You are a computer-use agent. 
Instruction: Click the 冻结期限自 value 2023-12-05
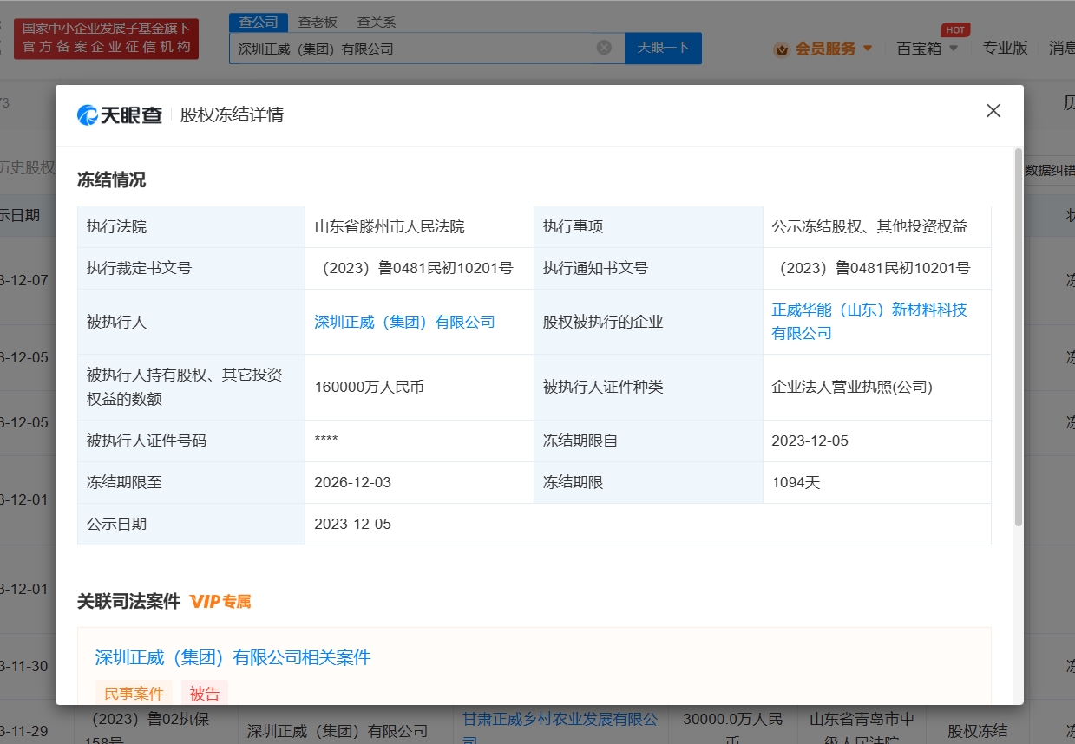pyautogui.click(x=810, y=441)
